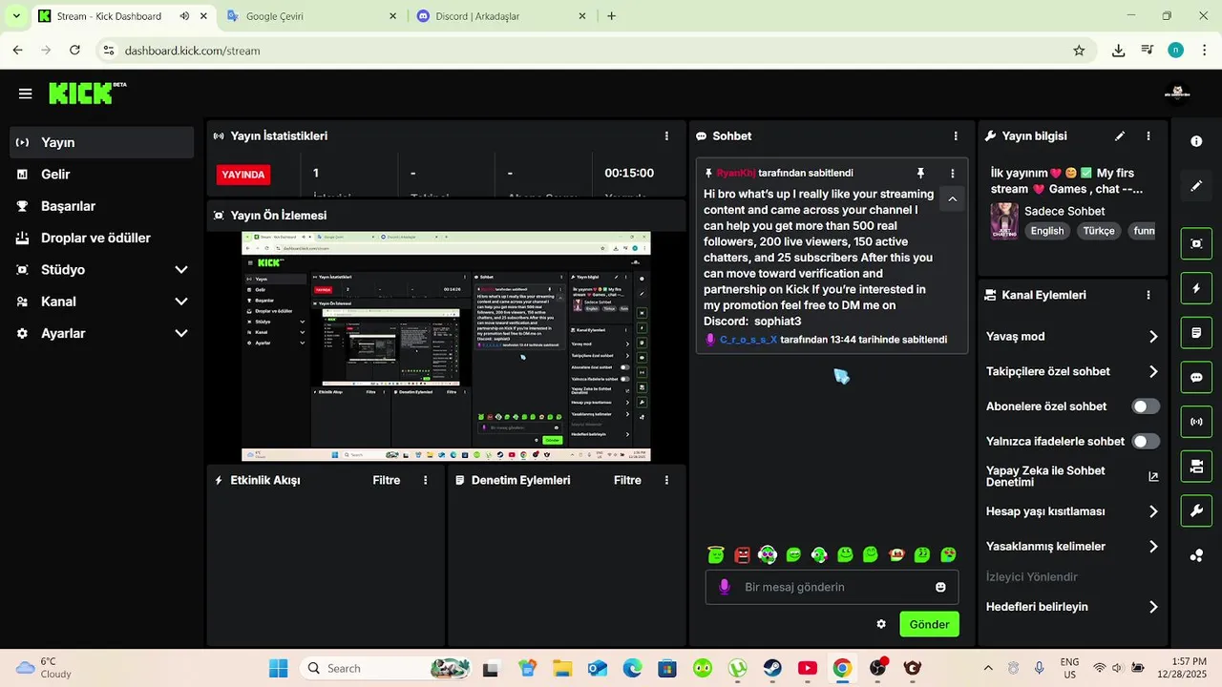Click the Türkçe stream tag

1099,231
